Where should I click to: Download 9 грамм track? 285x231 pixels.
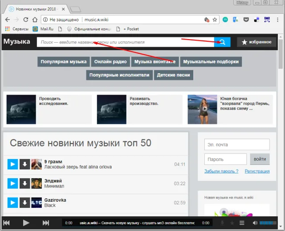(x=25, y=164)
